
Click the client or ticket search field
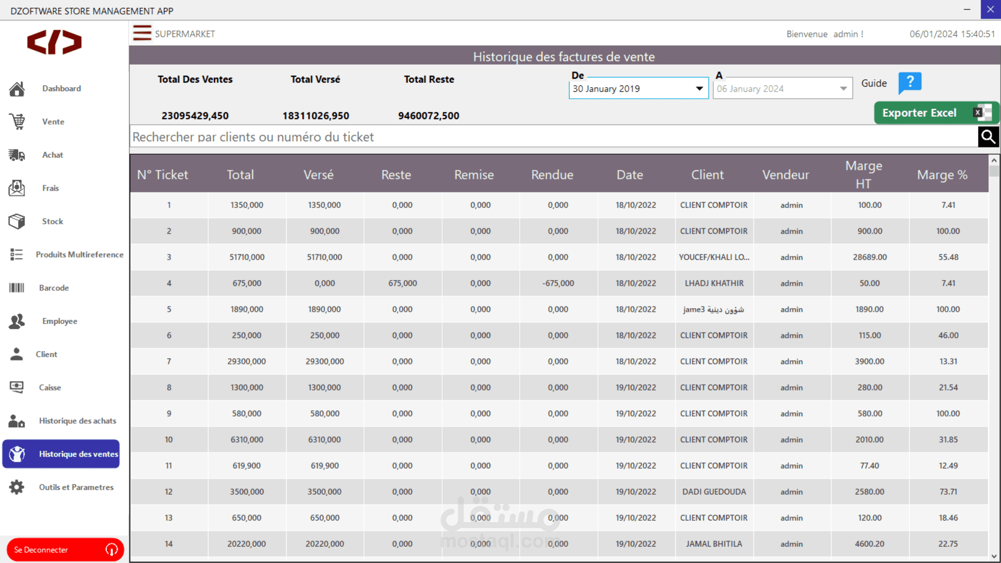coord(553,137)
